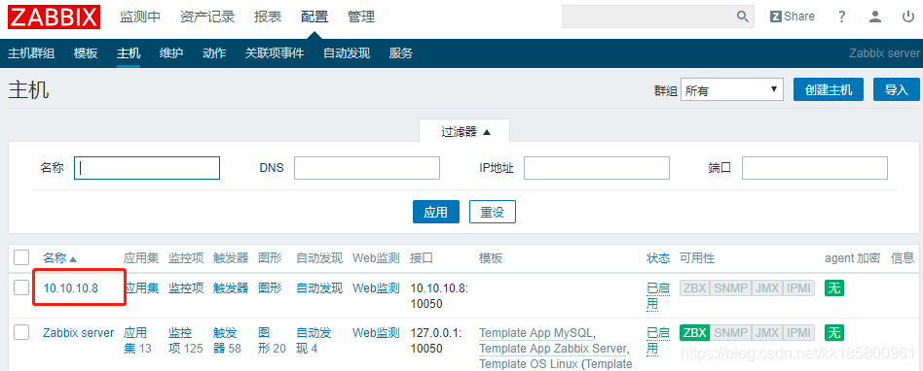Open host 10.10.10.8 link

pyautogui.click(x=71, y=288)
